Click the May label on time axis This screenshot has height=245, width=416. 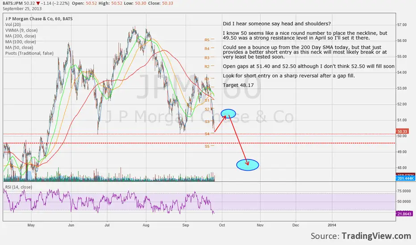tap(31, 225)
